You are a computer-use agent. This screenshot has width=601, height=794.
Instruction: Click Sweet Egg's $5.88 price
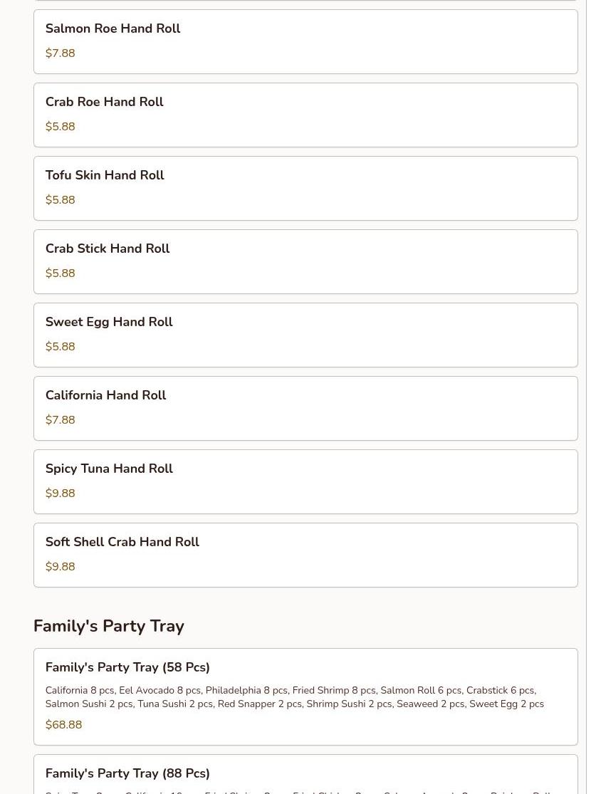[x=60, y=347]
